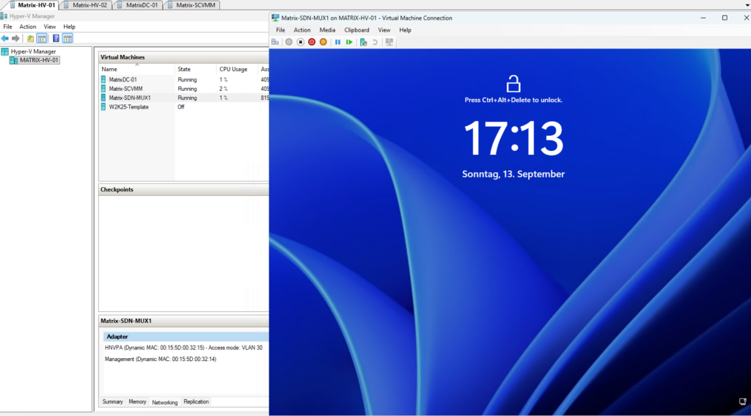The height and width of the screenshot is (416, 751).
Task: Click the up-one-level folder icon
Action: click(30, 38)
